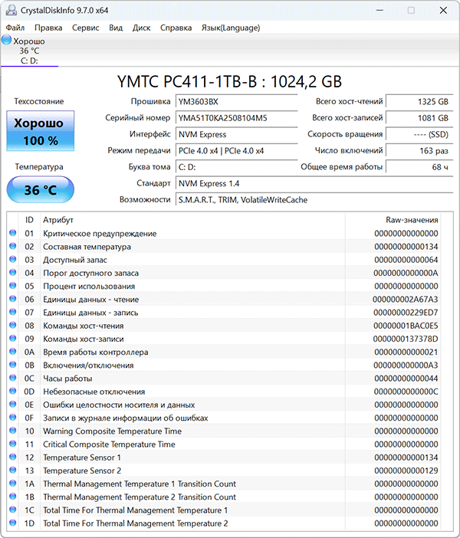The height and width of the screenshot is (538, 460).
Task: Click status orb of attribute 1A row
Action: tap(13, 483)
